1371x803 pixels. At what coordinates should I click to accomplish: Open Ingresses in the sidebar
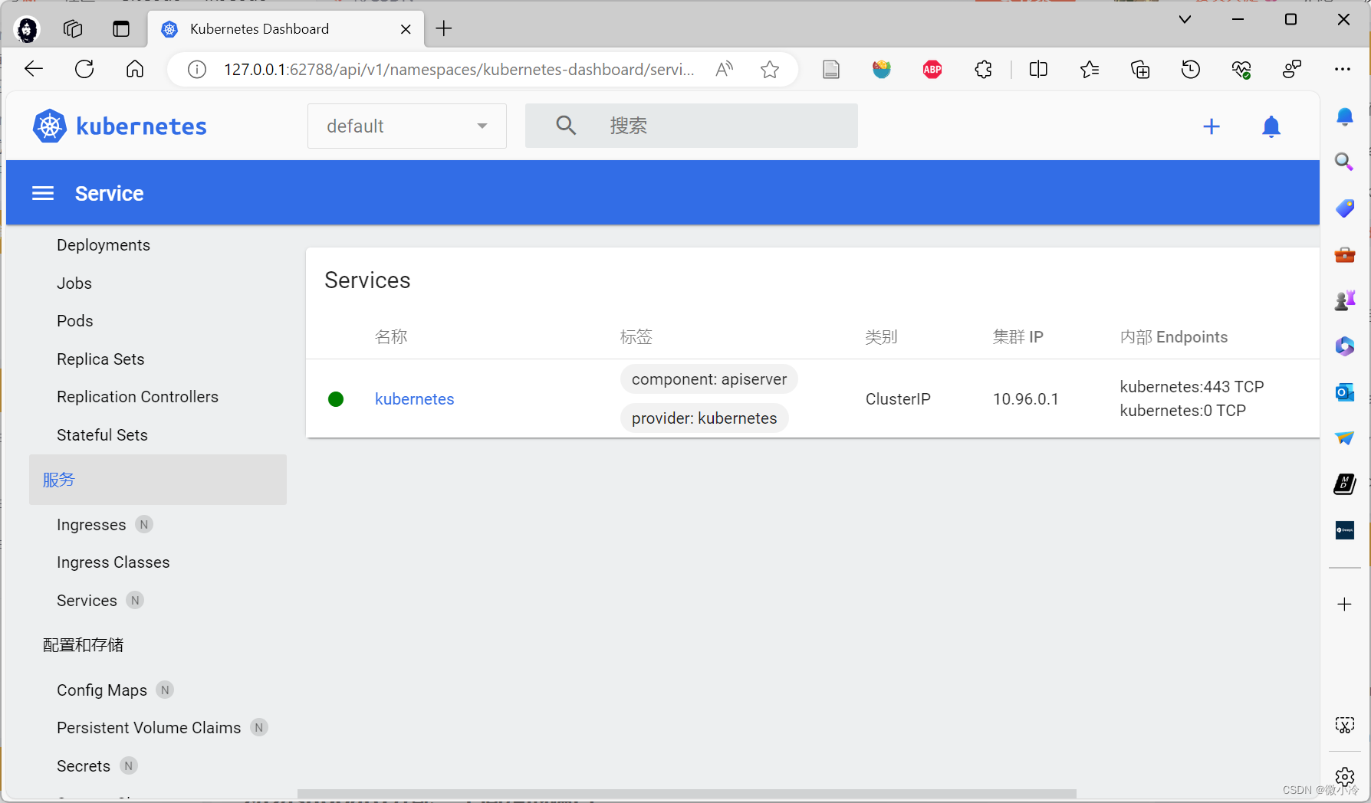pyautogui.click(x=91, y=525)
